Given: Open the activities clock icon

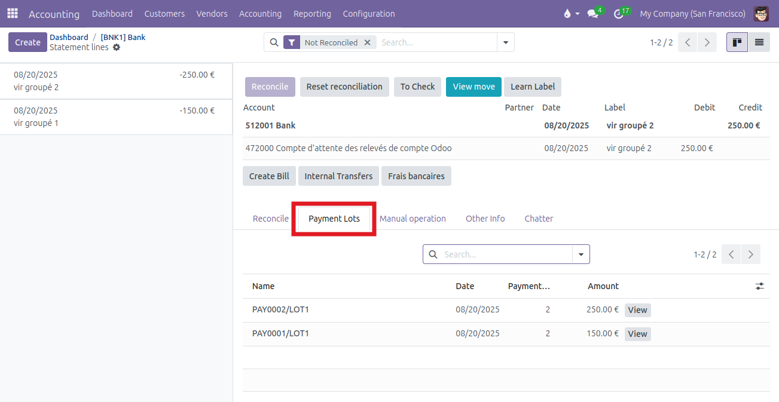Looking at the screenshot, I should 619,14.
